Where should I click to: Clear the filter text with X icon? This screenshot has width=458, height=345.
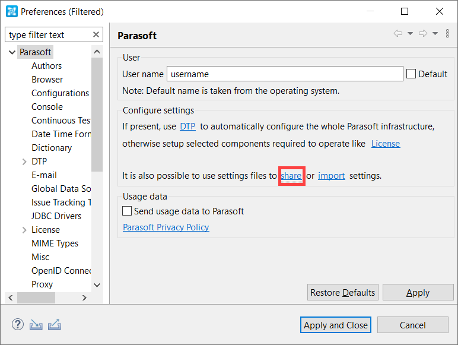pos(96,35)
